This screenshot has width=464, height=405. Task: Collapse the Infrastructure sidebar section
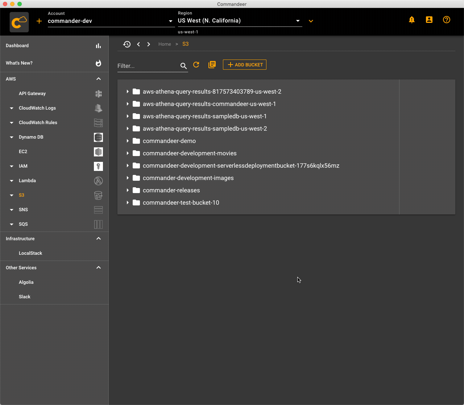[x=99, y=238]
